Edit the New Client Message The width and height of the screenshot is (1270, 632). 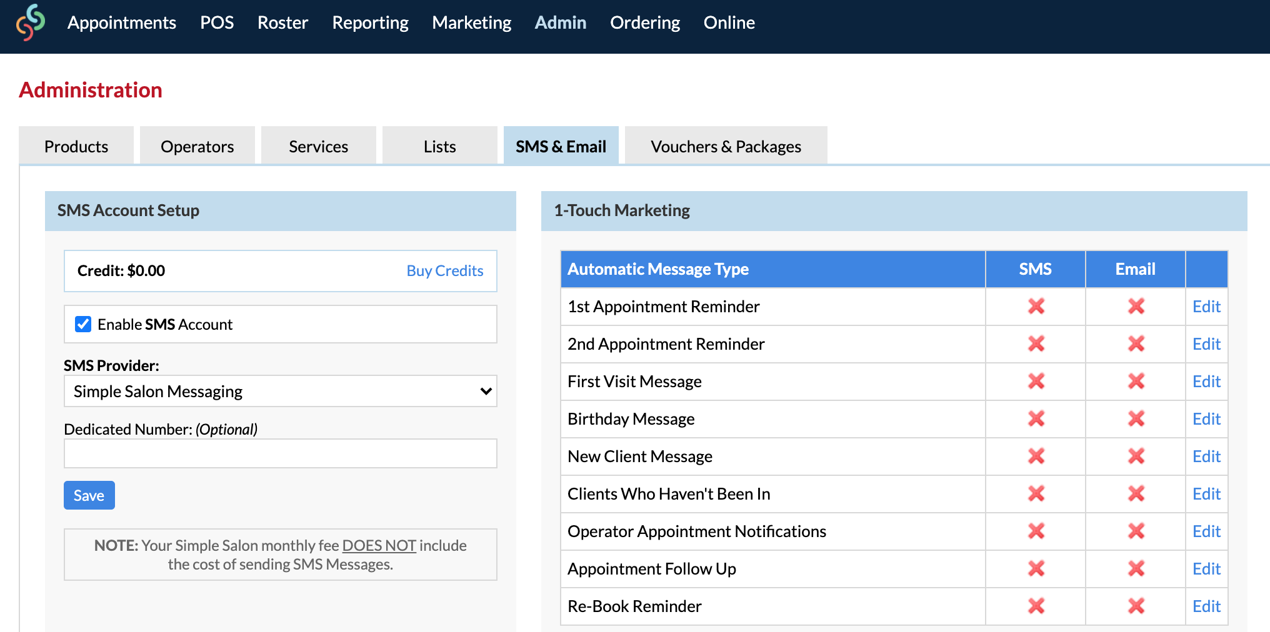(1206, 456)
